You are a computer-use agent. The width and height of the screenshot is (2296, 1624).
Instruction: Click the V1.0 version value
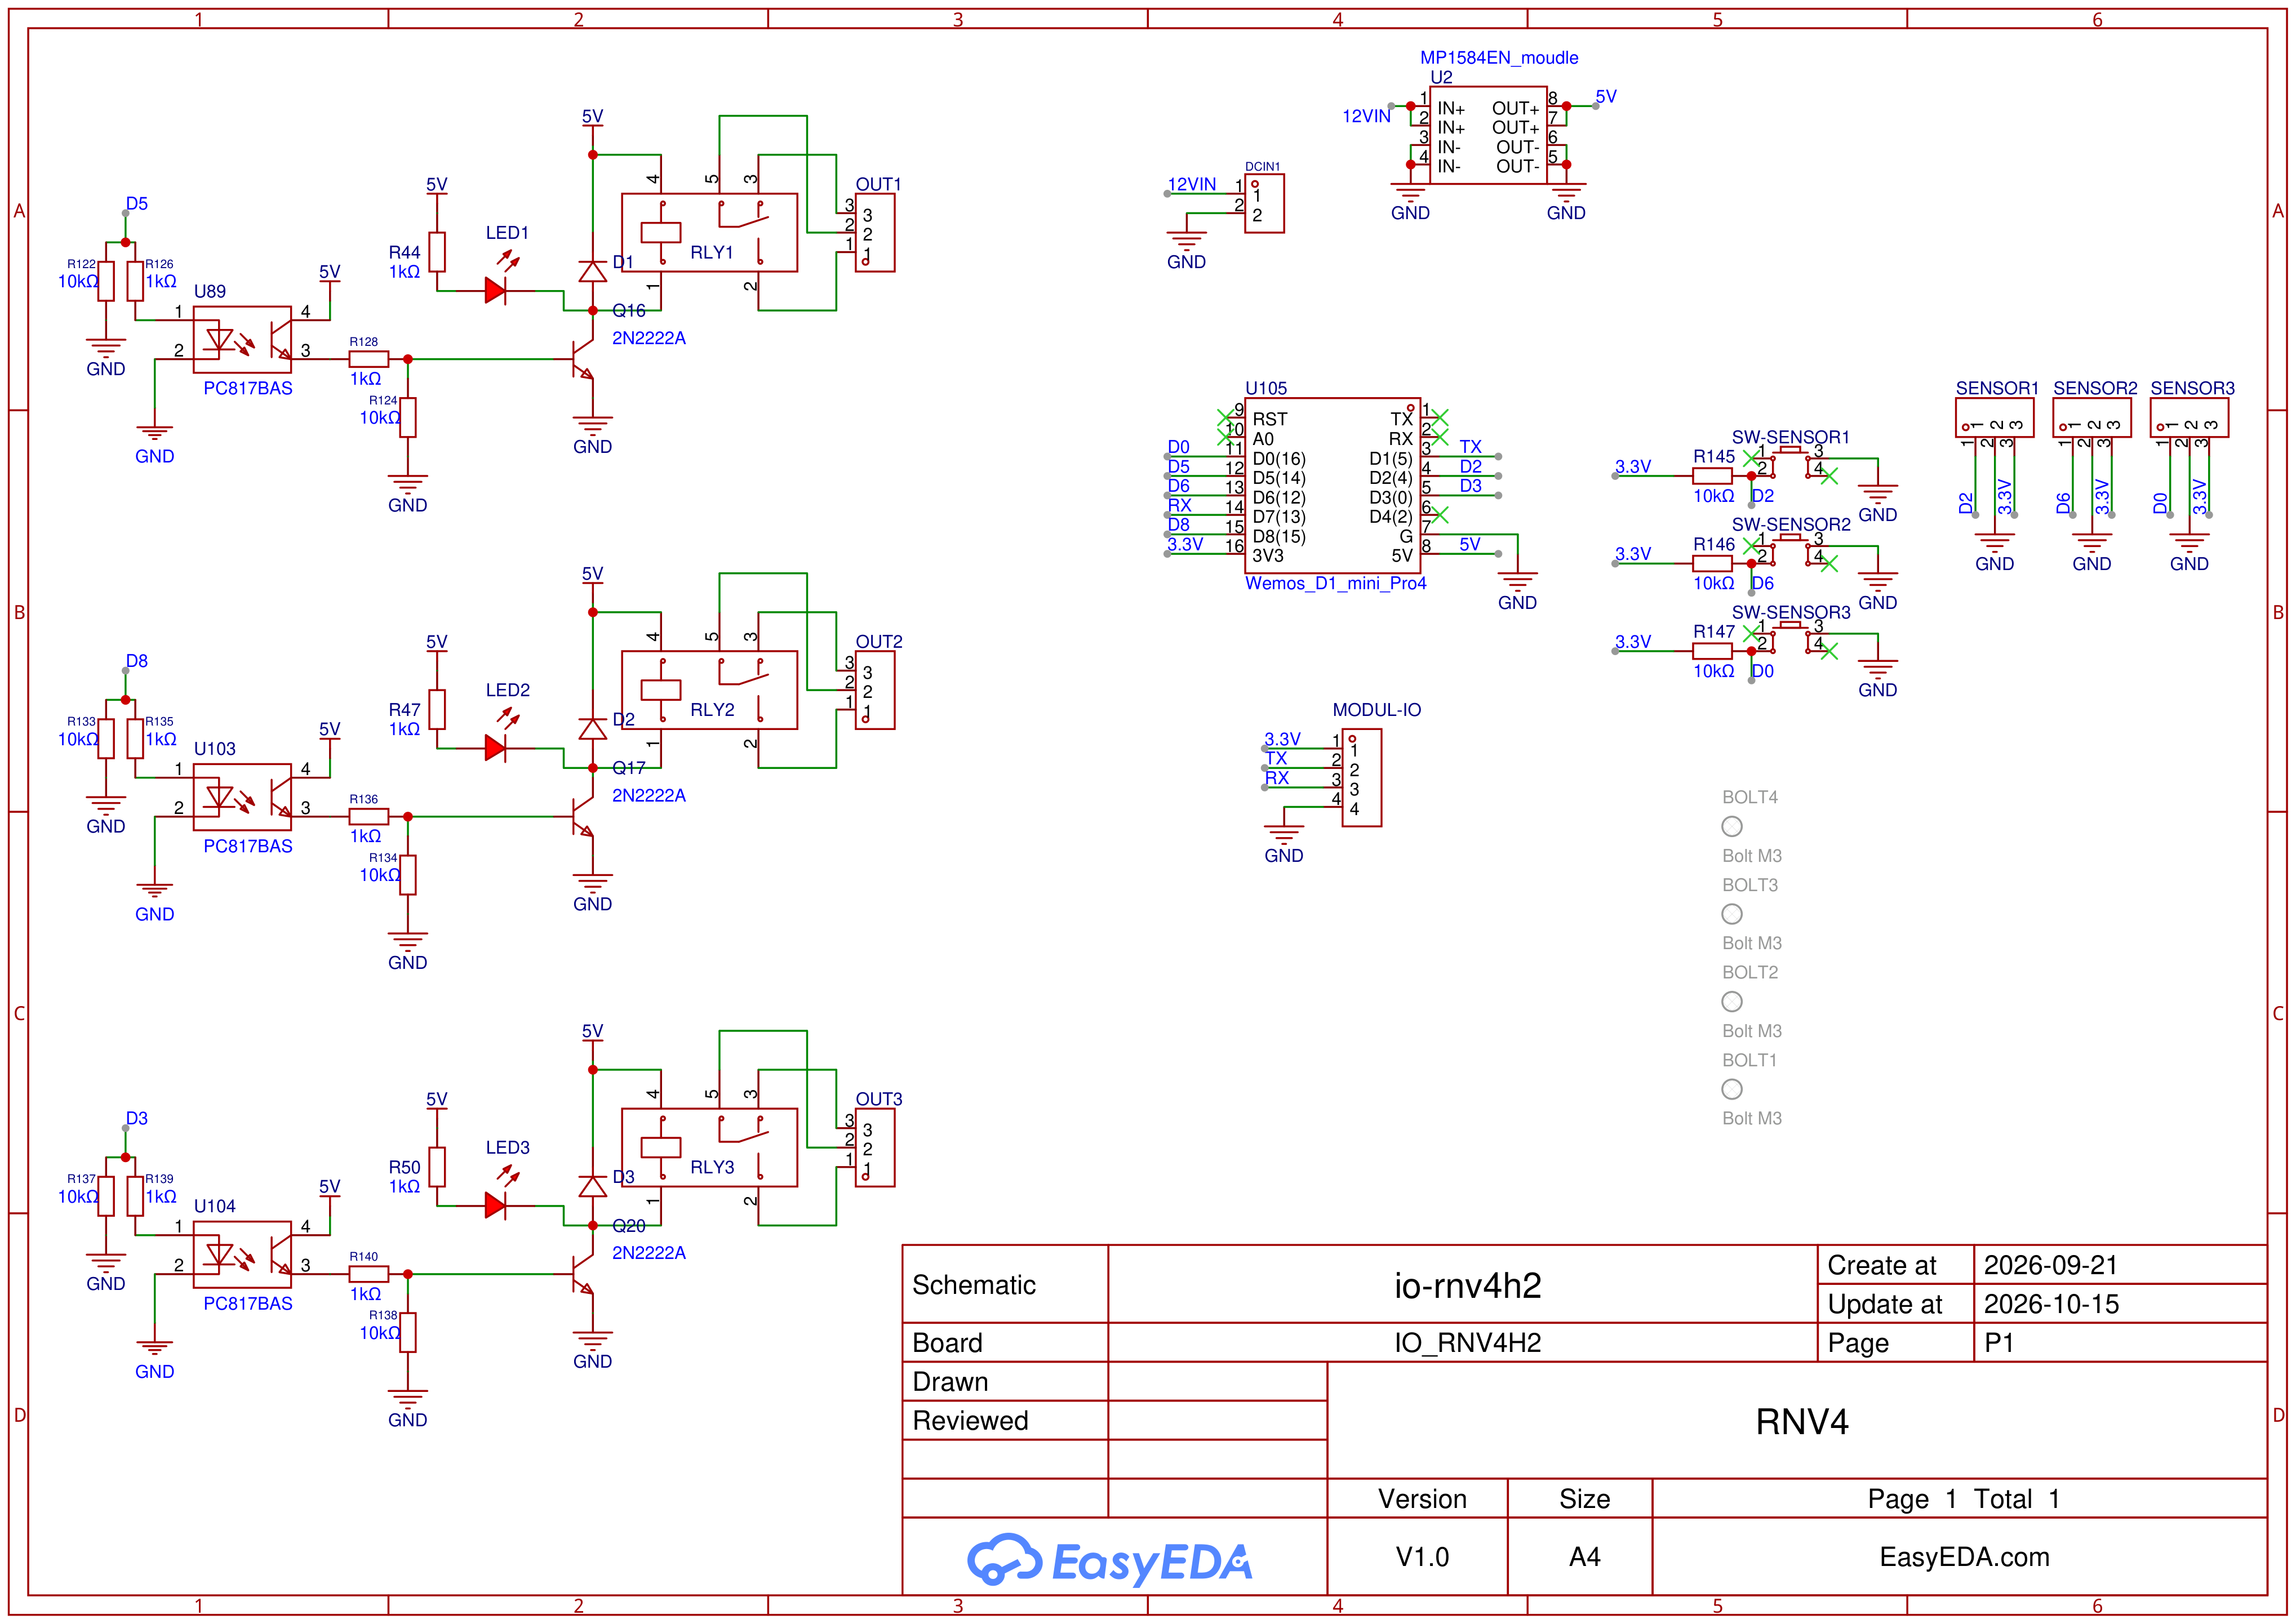1422,1556
